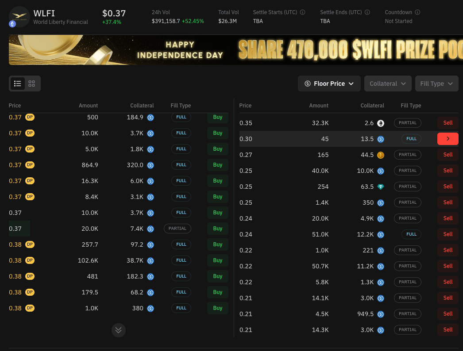The image size is (463, 351).
Task: Load more buy offers with double-chevron
Action: [x=119, y=330]
